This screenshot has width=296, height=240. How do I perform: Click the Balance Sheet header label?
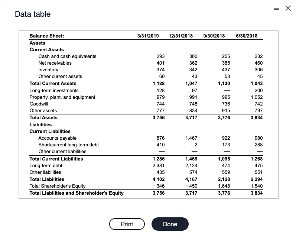coord(47,36)
